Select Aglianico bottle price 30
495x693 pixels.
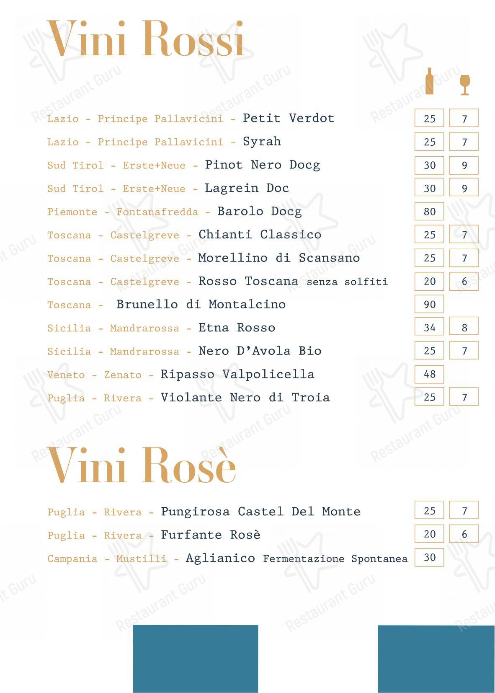click(x=429, y=558)
